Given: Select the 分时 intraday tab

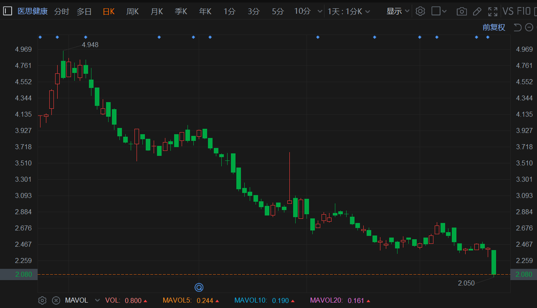Looking at the screenshot, I should click(62, 11).
